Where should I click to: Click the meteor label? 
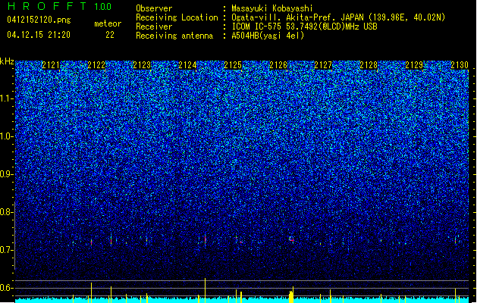coord(108,23)
